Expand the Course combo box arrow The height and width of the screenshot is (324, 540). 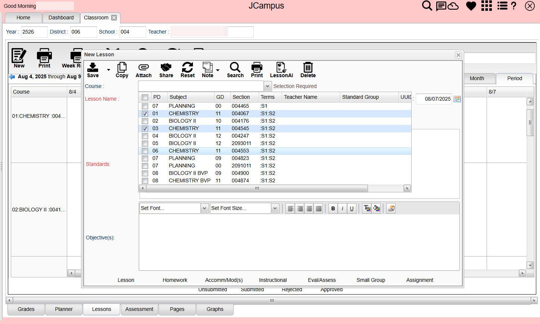pyautogui.click(x=268, y=86)
